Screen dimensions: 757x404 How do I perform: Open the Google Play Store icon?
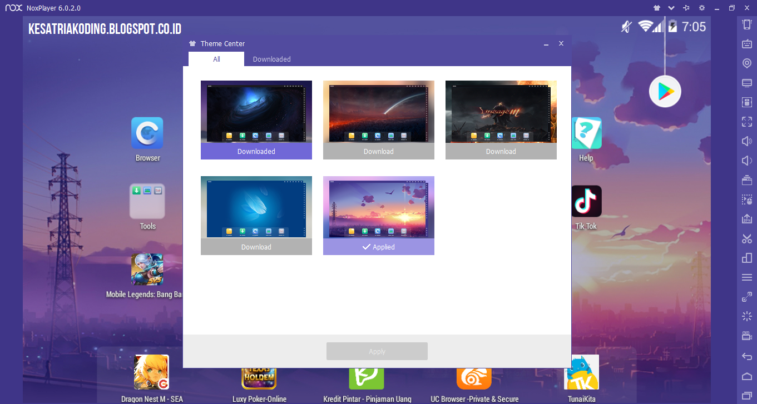(665, 91)
